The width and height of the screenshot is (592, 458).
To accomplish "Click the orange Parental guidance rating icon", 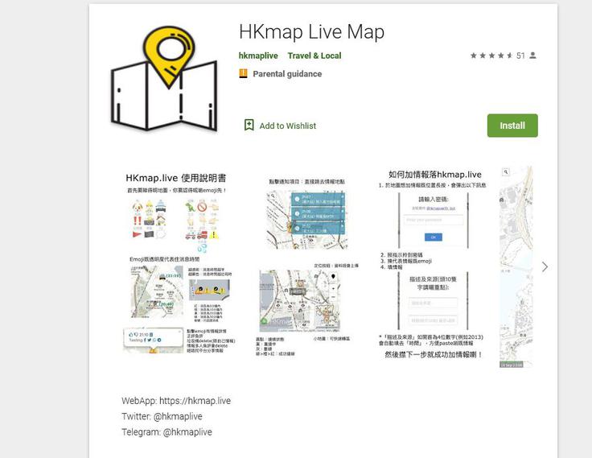I will [243, 73].
